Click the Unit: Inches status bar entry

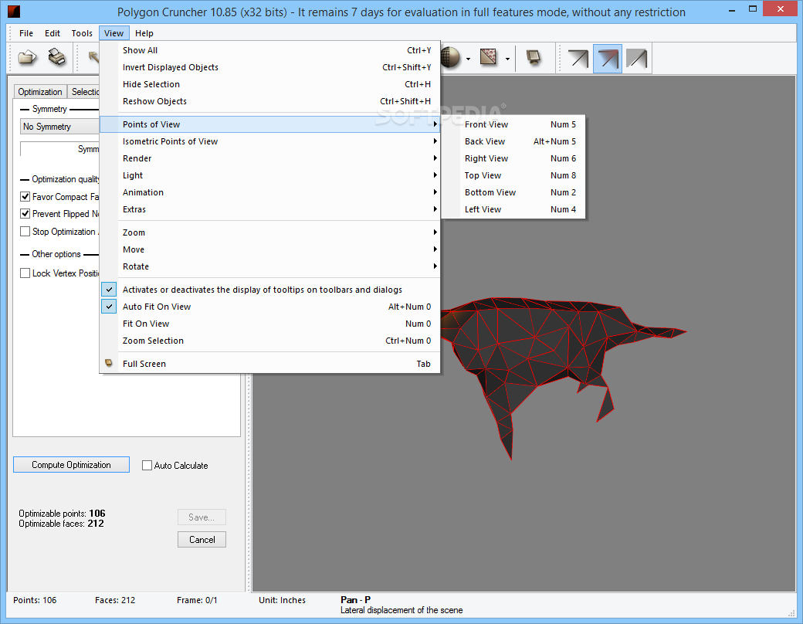point(282,600)
